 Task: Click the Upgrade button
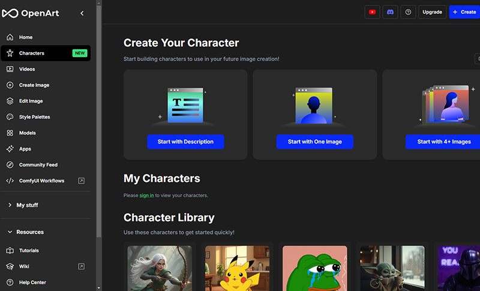click(432, 12)
